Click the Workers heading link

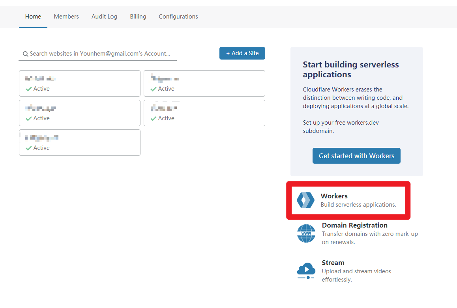coord(334,196)
